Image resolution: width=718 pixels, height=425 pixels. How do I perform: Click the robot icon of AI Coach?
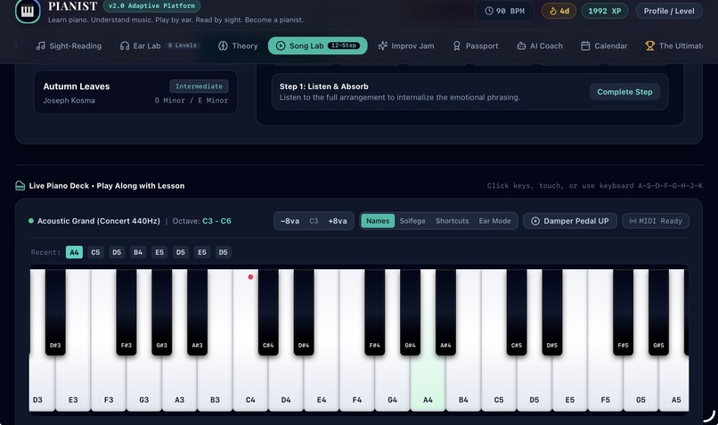click(x=521, y=45)
